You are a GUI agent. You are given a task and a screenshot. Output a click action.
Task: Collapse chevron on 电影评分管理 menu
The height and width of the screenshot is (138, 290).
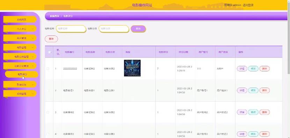pos(33,66)
